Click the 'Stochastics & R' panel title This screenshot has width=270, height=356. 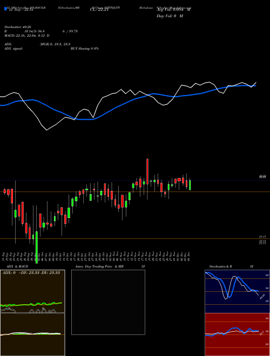[x=221, y=266]
